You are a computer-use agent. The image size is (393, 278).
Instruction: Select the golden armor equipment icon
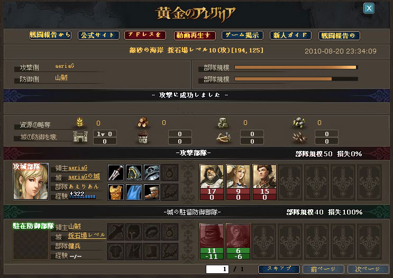(115, 192)
